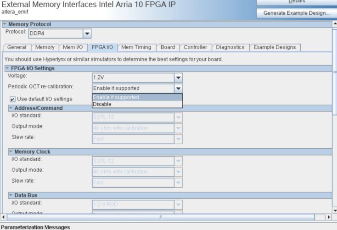
Task: Click the horizontal scrollbar left arrow
Action: 3,217
